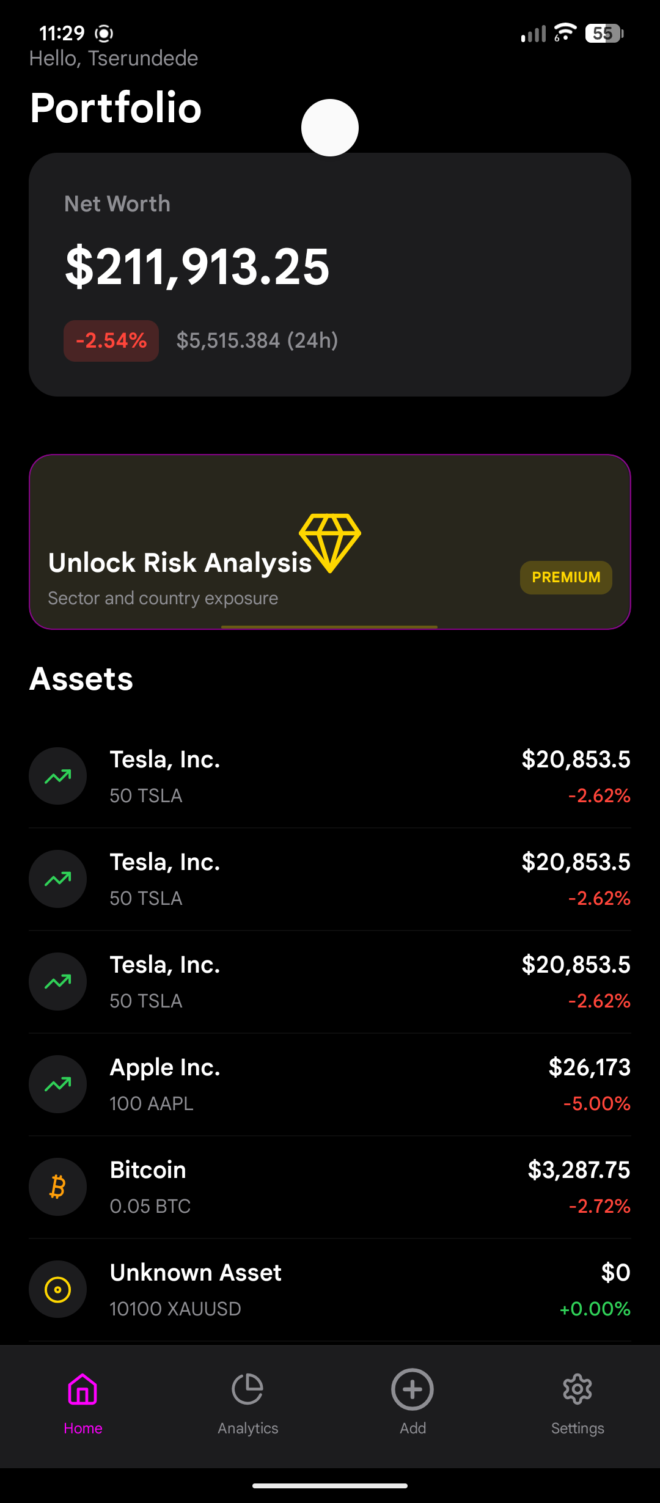Tap the yellow XAUUSD coin icon
The height and width of the screenshot is (1503, 660).
58,1290
